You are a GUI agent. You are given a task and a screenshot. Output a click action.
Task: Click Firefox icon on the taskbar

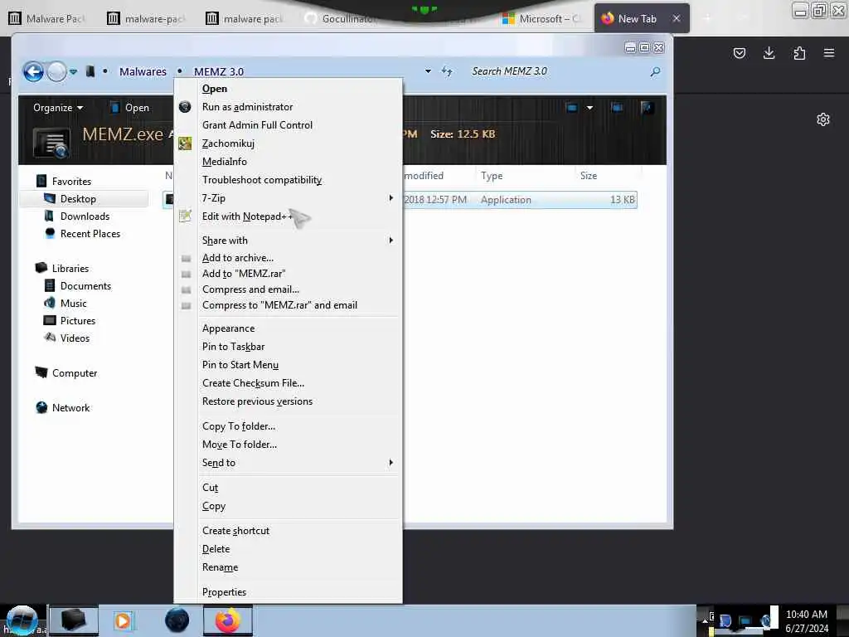[228, 620]
